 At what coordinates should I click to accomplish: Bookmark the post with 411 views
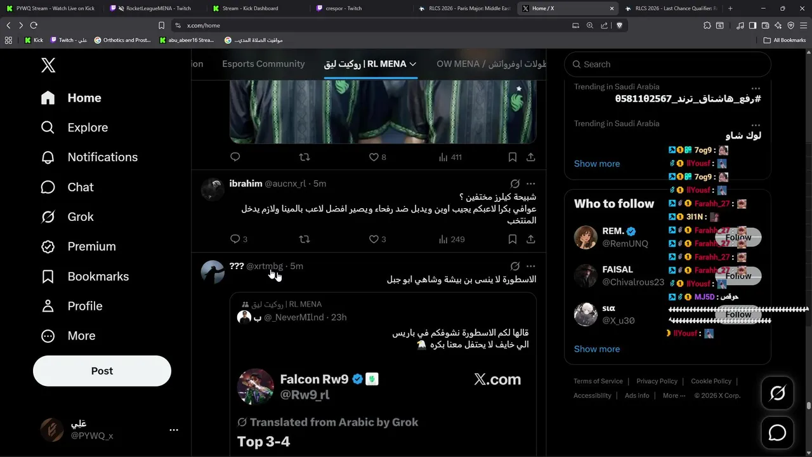(512, 157)
